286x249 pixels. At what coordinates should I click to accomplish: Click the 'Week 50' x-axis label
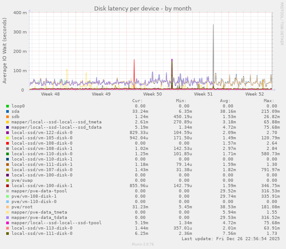point(153,94)
